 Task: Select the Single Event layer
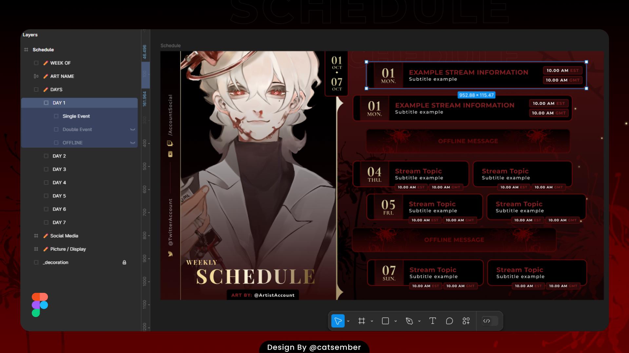[x=76, y=116]
